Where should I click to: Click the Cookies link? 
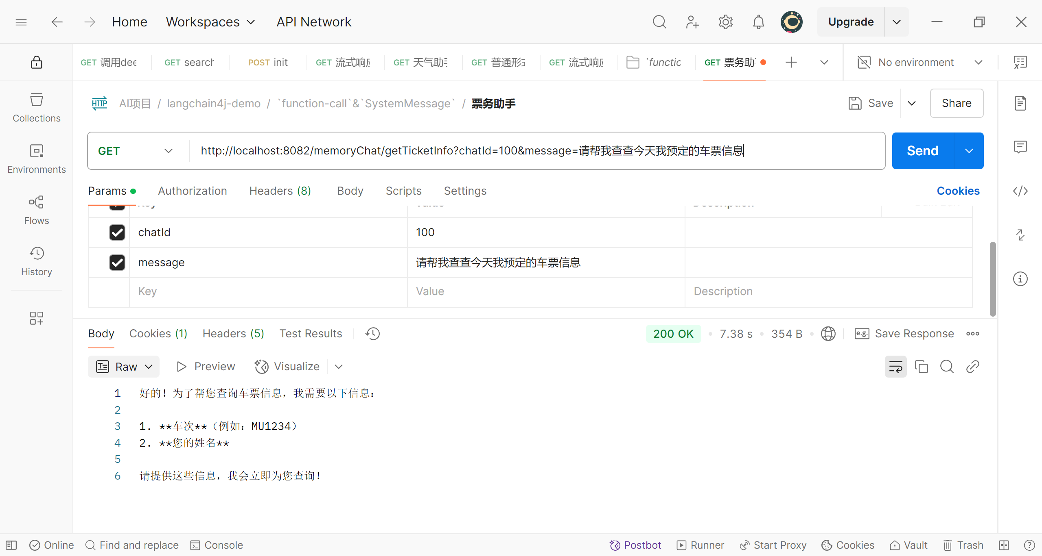click(958, 191)
